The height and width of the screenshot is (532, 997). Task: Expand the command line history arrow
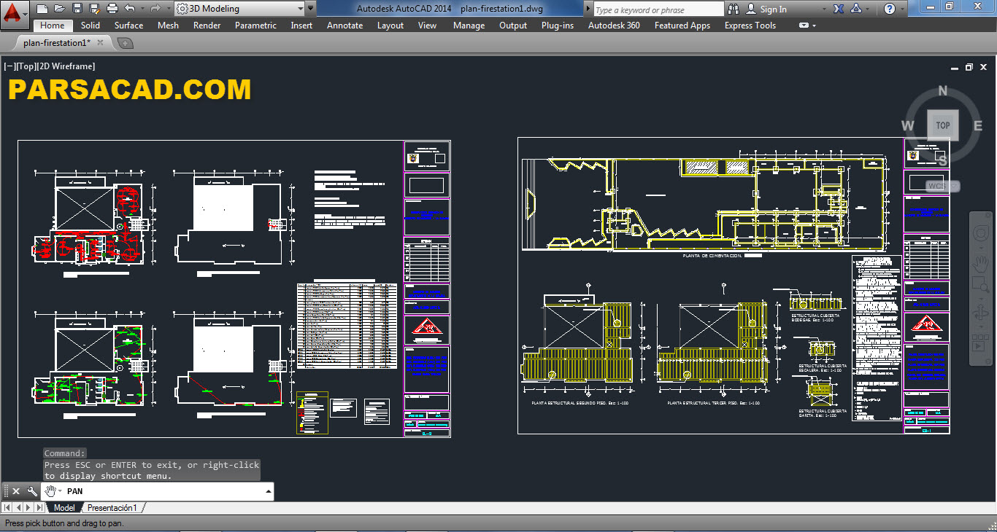[x=269, y=491]
